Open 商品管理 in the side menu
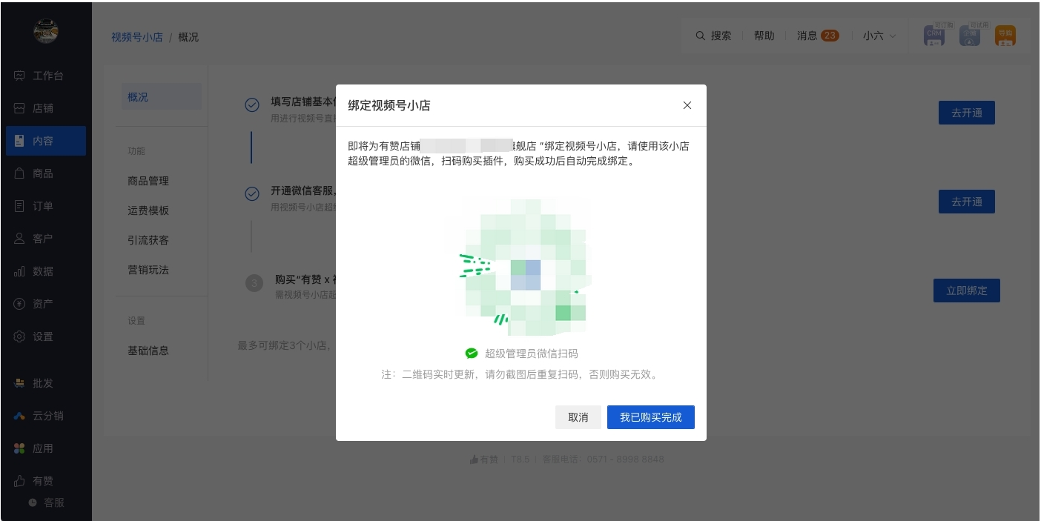This screenshot has height=521, width=1041. pos(148,181)
